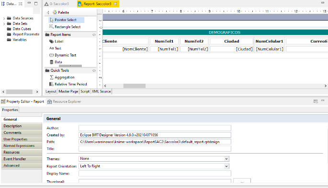Open the Resources property category
Viewport: 328px width, 188px height.
pos(22,152)
